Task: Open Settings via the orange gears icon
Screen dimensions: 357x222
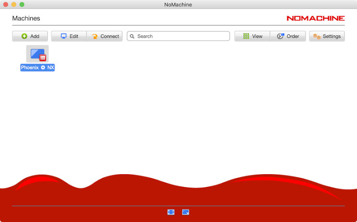Action: pos(316,36)
